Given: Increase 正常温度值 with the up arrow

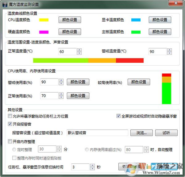Looking at the screenshot, I should click(x=79, y=50).
